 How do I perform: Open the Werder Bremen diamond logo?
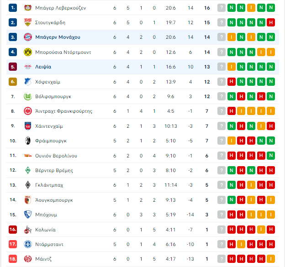pyautogui.click(x=28, y=170)
